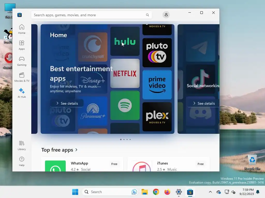Image resolution: width=265 pixels, height=198 pixels.
Task: Click the Plex Movies & TV tile
Action: click(157, 117)
